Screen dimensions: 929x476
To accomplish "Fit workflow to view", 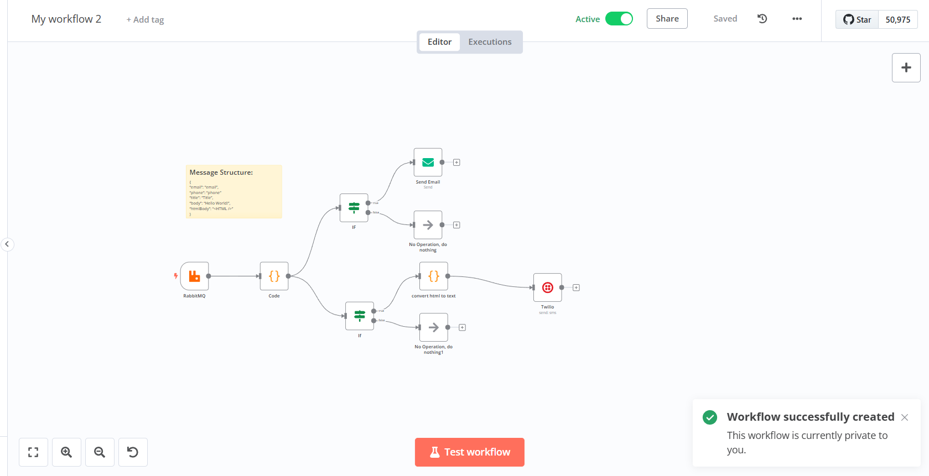I will pyautogui.click(x=33, y=452).
